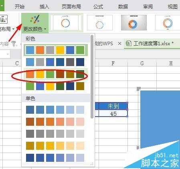The width and height of the screenshot is (180, 169).
Task: Select darkest blue monochrome swatch
Action: coord(30,158)
